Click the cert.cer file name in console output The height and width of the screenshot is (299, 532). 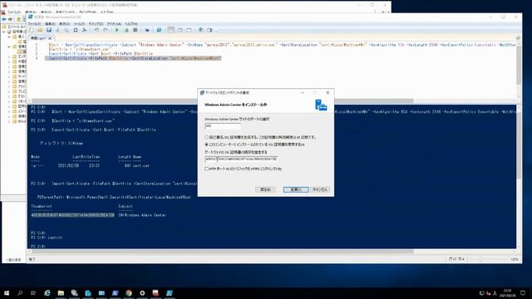141,165
